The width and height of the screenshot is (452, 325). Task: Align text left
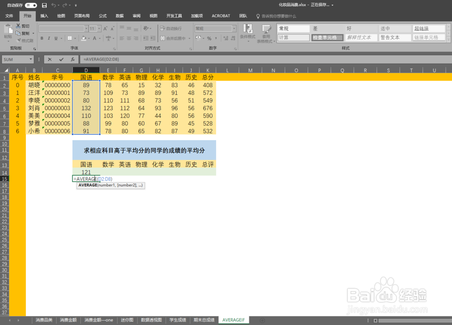coord(122,38)
